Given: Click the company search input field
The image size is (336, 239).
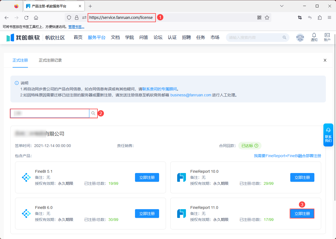Looking at the screenshot, I should (x=50, y=113).
